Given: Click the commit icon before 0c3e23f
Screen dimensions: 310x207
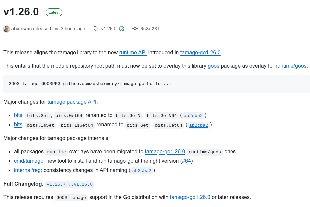Looking at the screenshot, I should (135, 29).
